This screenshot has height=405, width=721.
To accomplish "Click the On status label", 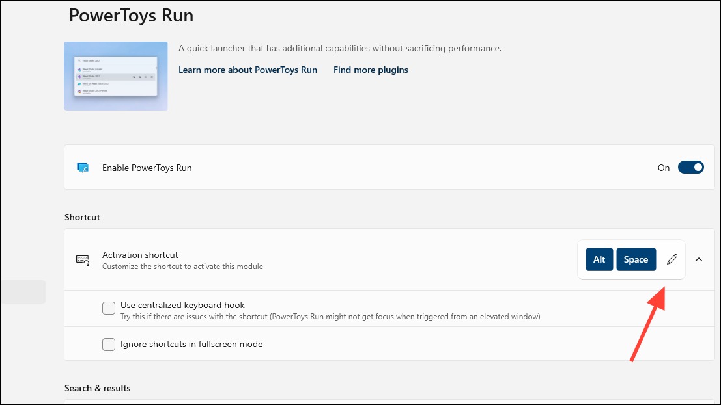I will coord(664,168).
